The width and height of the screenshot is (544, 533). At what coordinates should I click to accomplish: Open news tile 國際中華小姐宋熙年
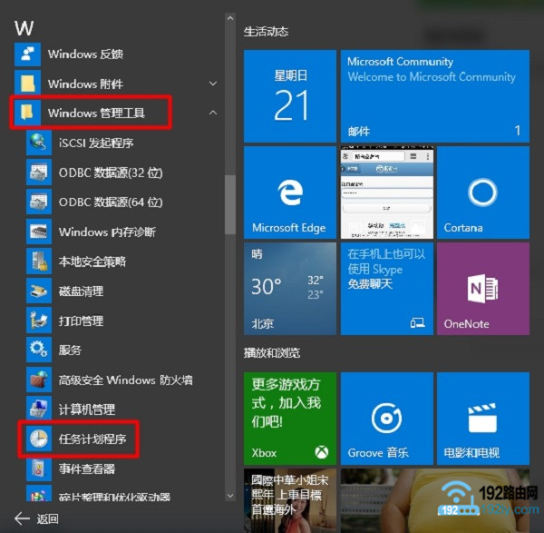pyautogui.click(x=290, y=500)
